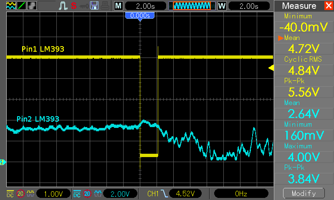Viewport: 334px width, 200px height.
Task: Click the yellow CH1 DC coupling icon
Action: (x=10, y=194)
